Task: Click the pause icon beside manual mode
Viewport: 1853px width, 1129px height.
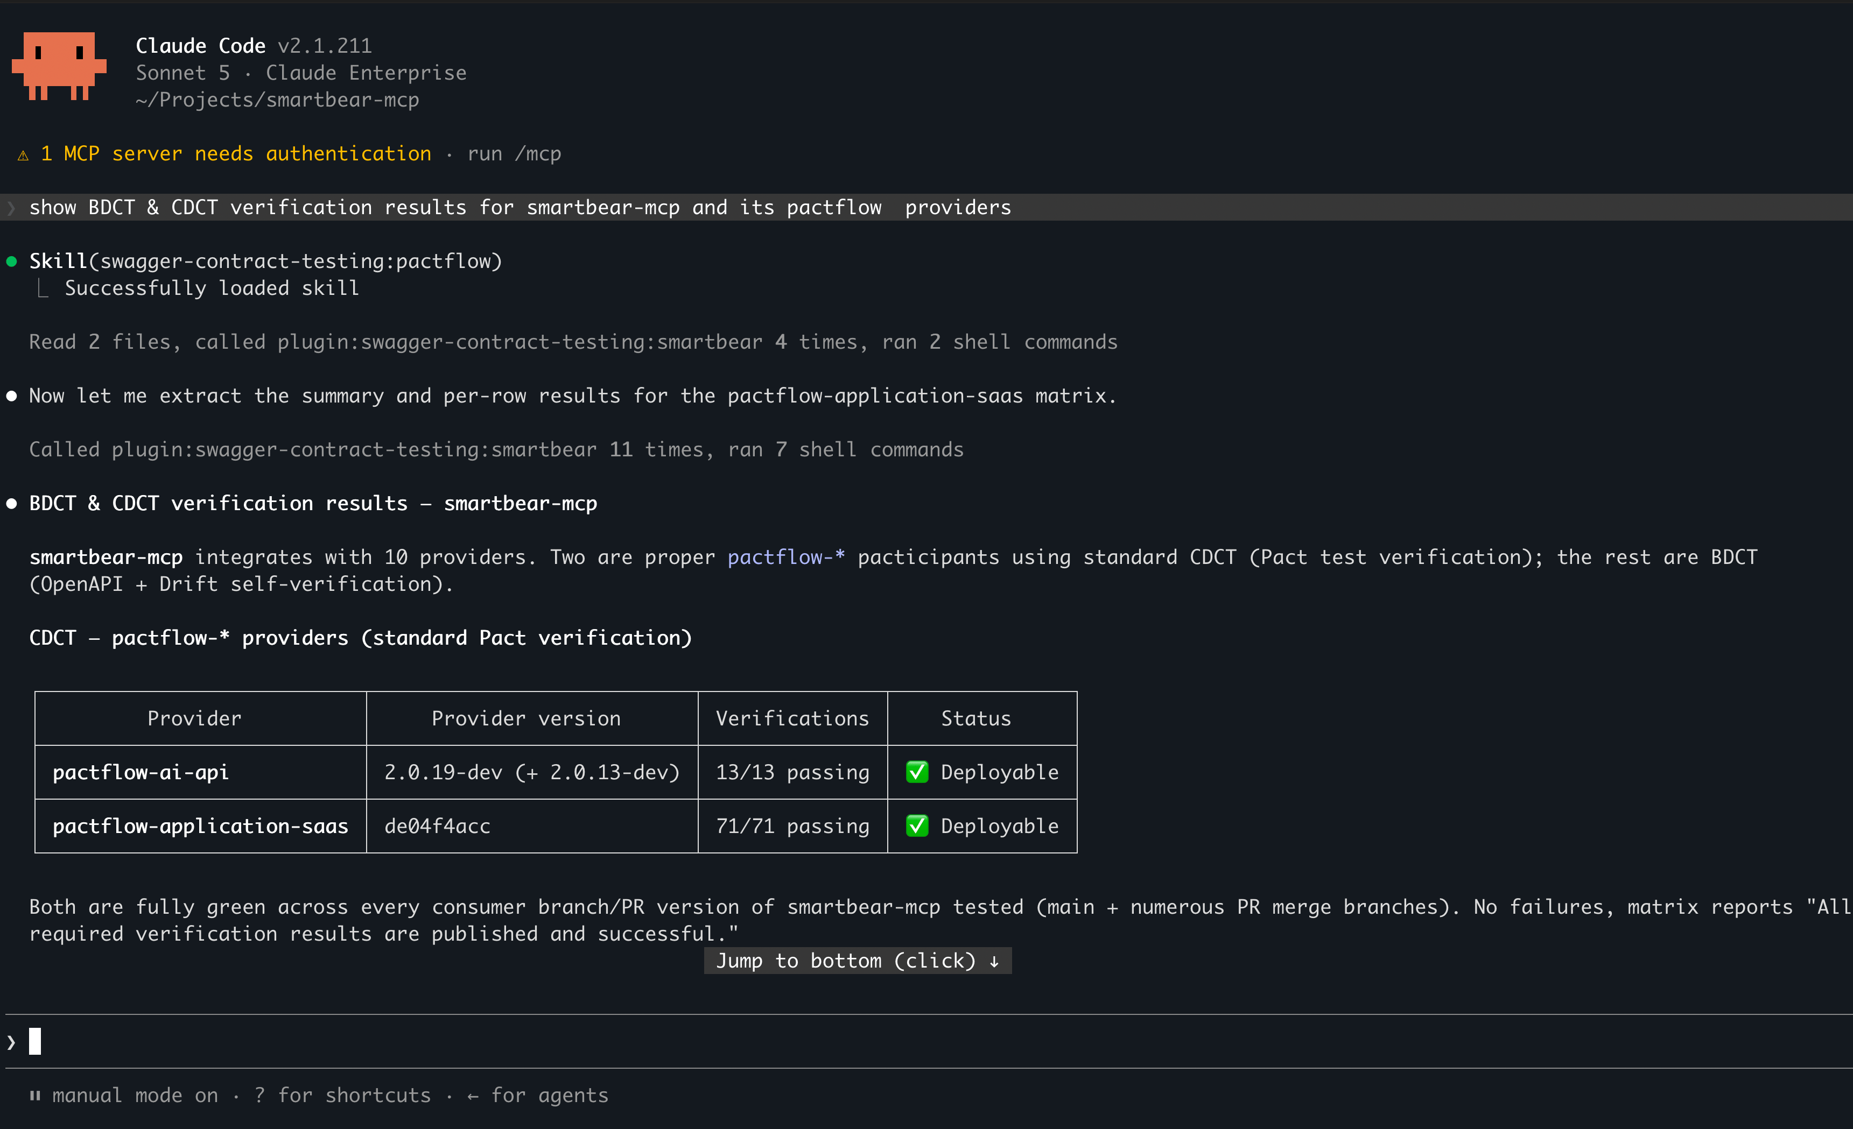Action: click(34, 1096)
